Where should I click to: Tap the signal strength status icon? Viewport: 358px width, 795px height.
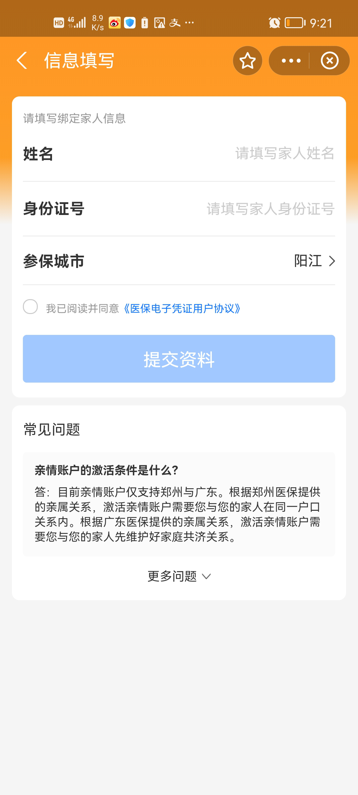77,23
